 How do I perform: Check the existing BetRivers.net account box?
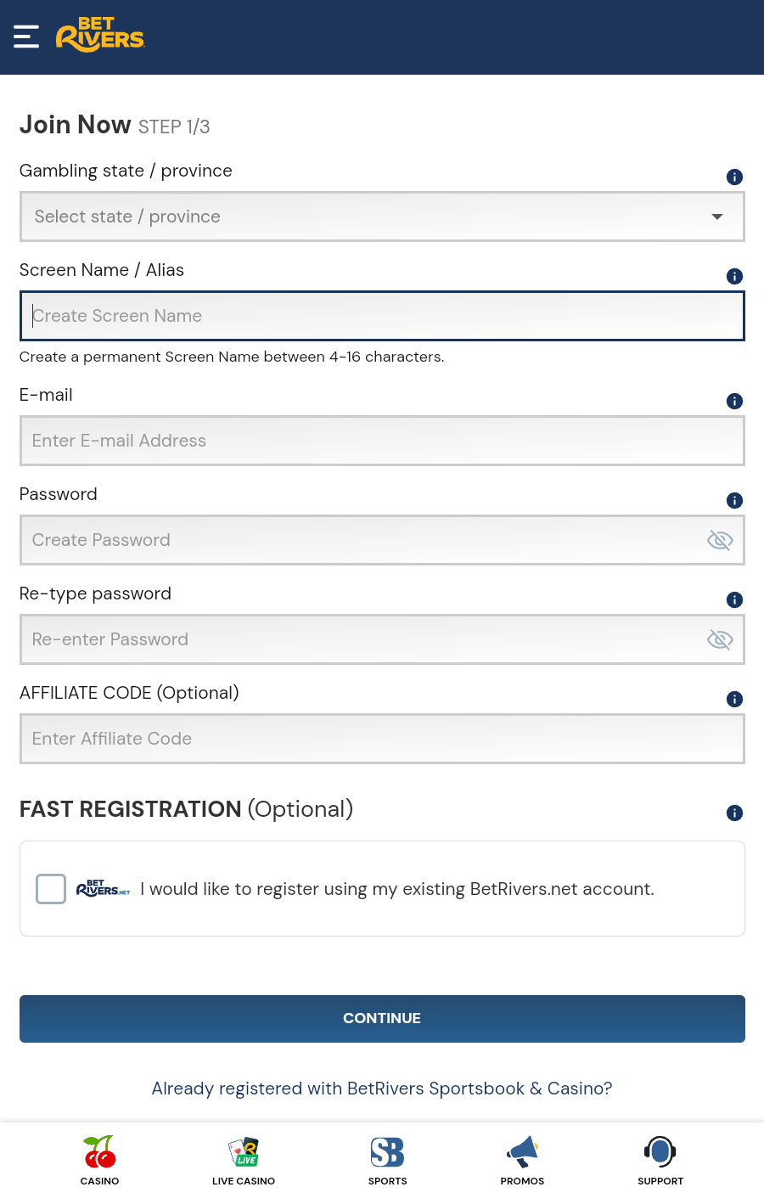coord(51,889)
